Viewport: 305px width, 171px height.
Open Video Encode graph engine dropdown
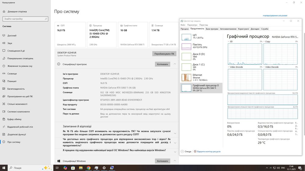(x=228, y=67)
